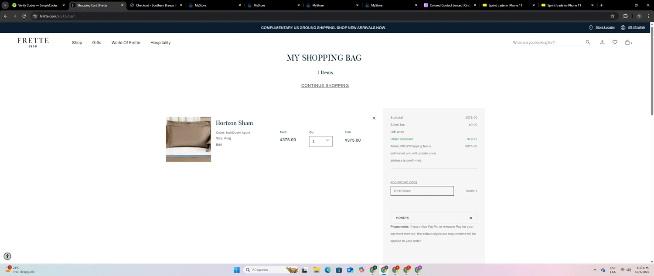The image size is (654, 276).
Task: Focus the Enter Code promo field
Action: pos(422,191)
